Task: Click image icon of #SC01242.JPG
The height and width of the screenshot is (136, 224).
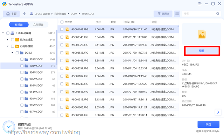Action: pyautogui.click(x=67, y=84)
